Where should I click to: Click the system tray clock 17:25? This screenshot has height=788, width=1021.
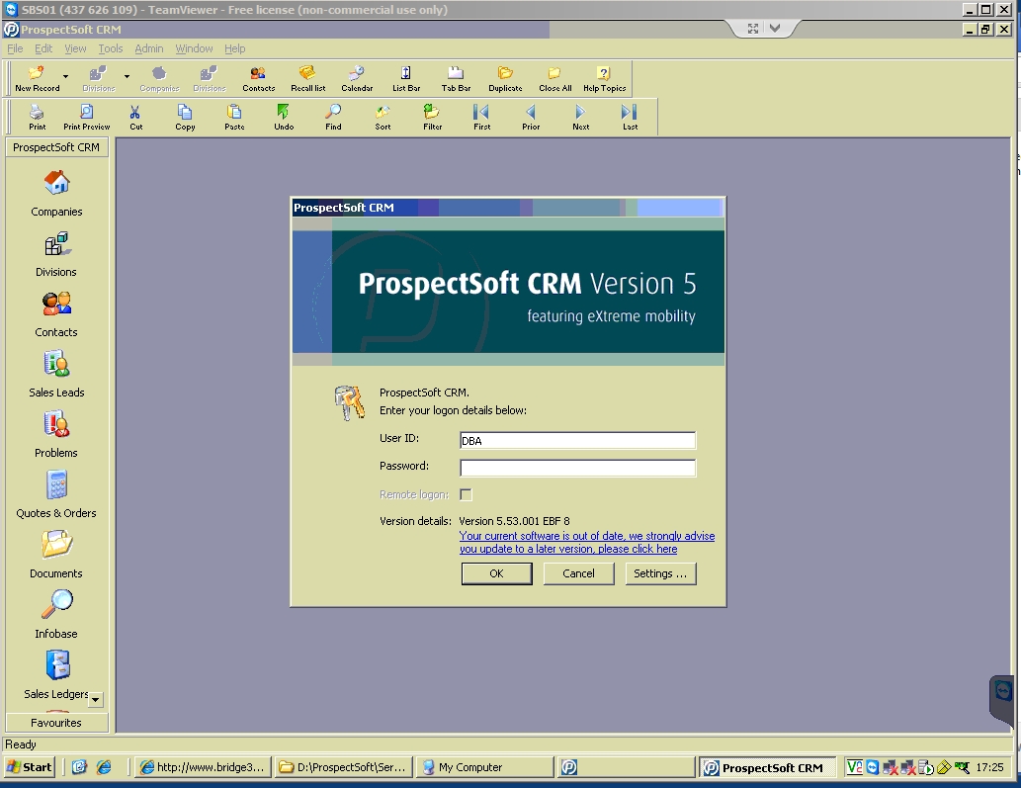pyautogui.click(x=989, y=767)
